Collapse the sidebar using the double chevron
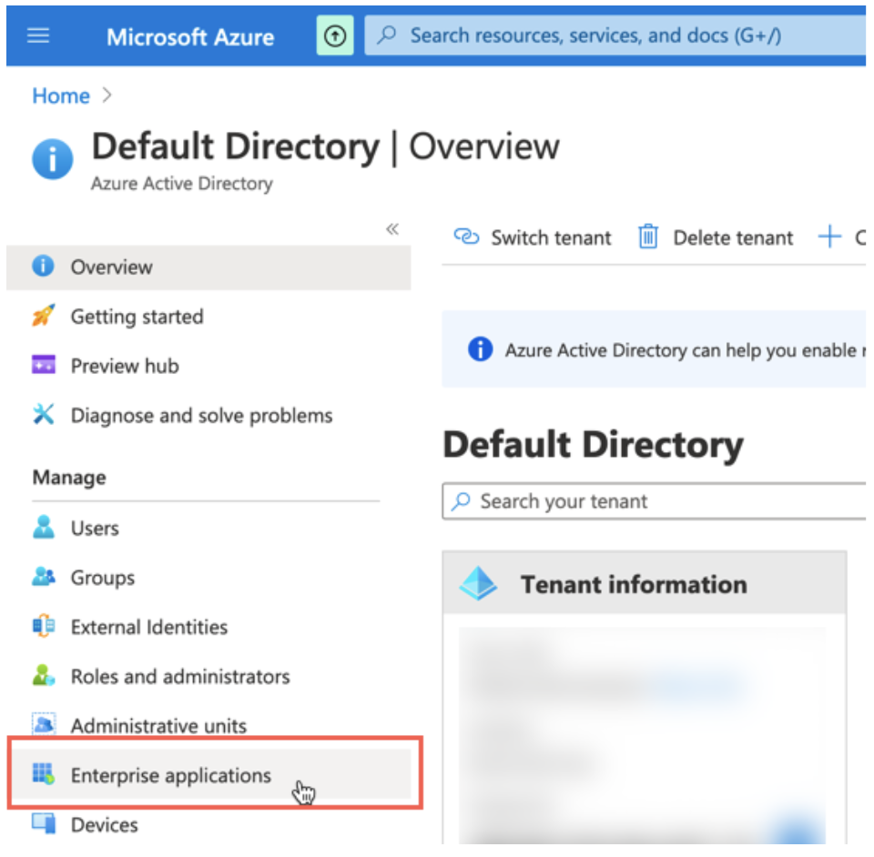The image size is (874, 857). [392, 230]
